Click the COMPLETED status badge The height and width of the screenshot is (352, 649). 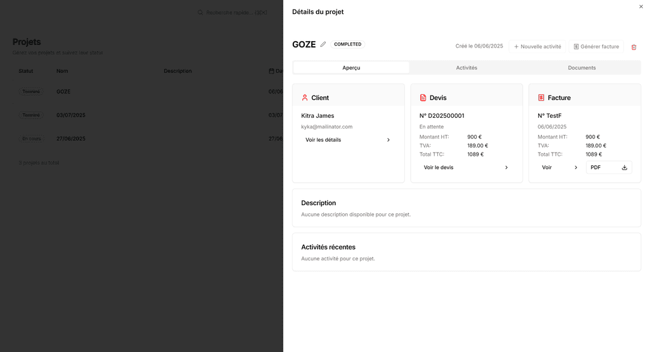(347, 44)
